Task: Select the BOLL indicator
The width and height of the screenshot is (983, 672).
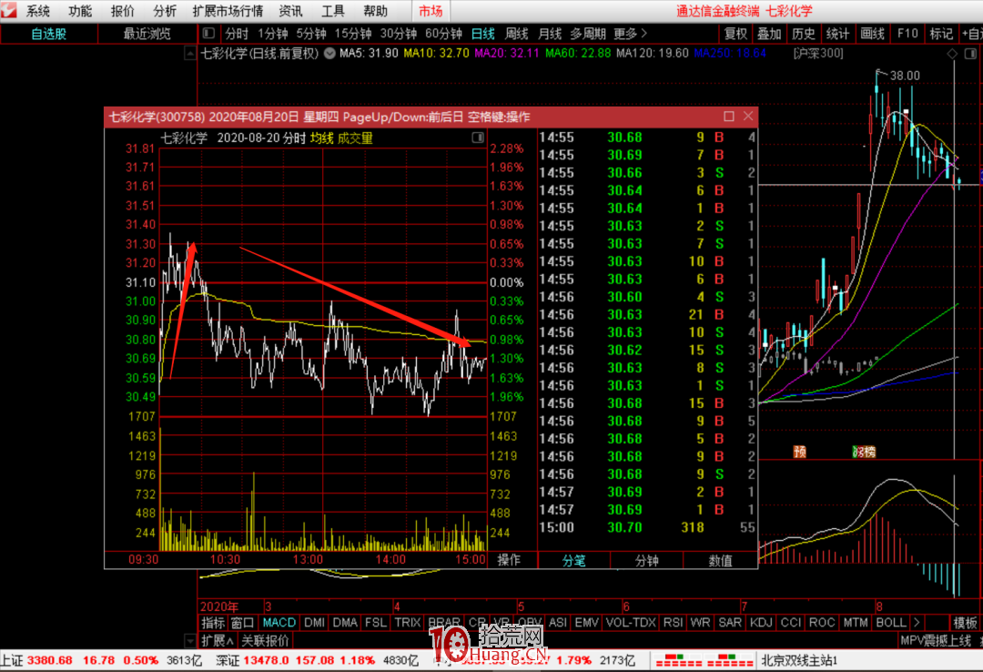Action: click(x=891, y=623)
